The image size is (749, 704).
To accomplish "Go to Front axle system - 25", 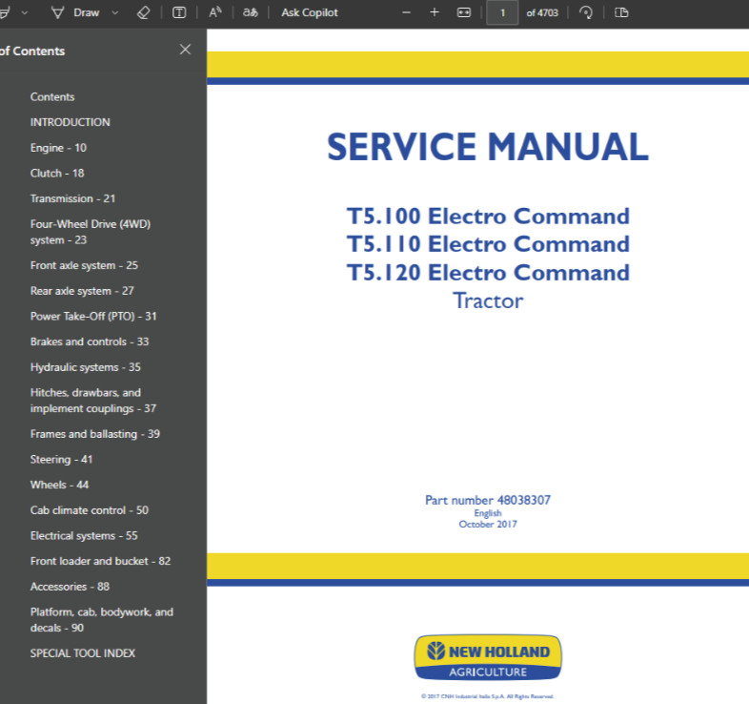I will 84,265.
